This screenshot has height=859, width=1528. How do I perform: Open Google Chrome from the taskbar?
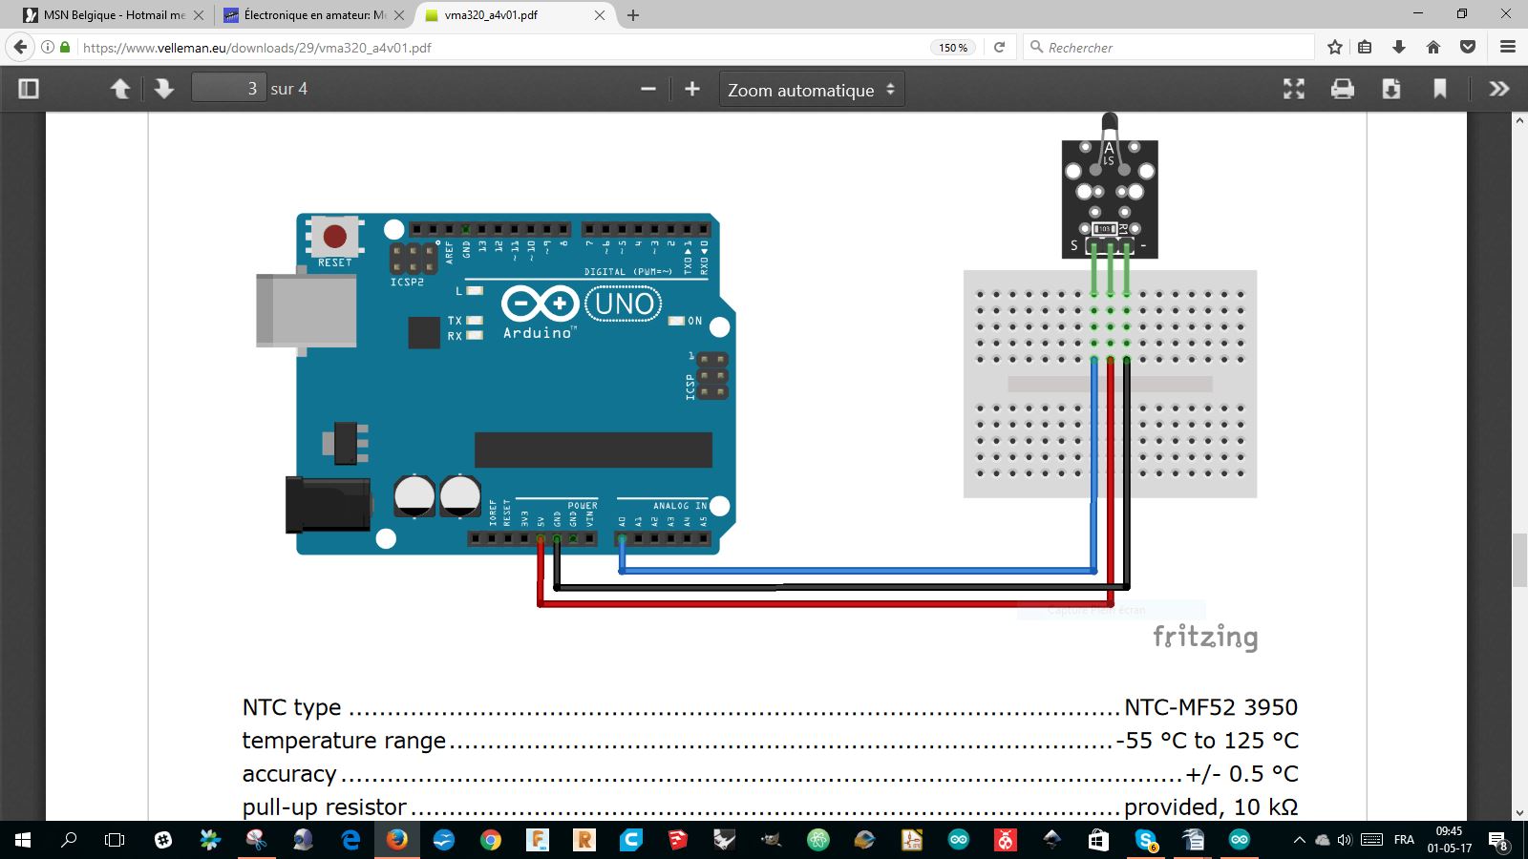point(491,840)
